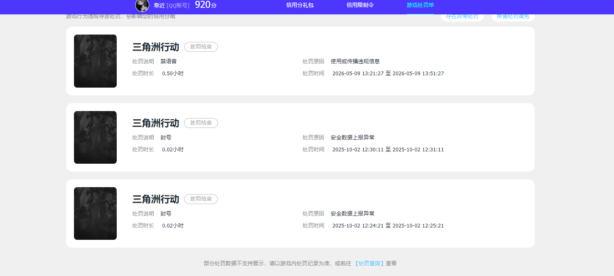Click the 使用或传播违规信息 reason text
The height and width of the screenshot is (276, 614).
[355, 61]
